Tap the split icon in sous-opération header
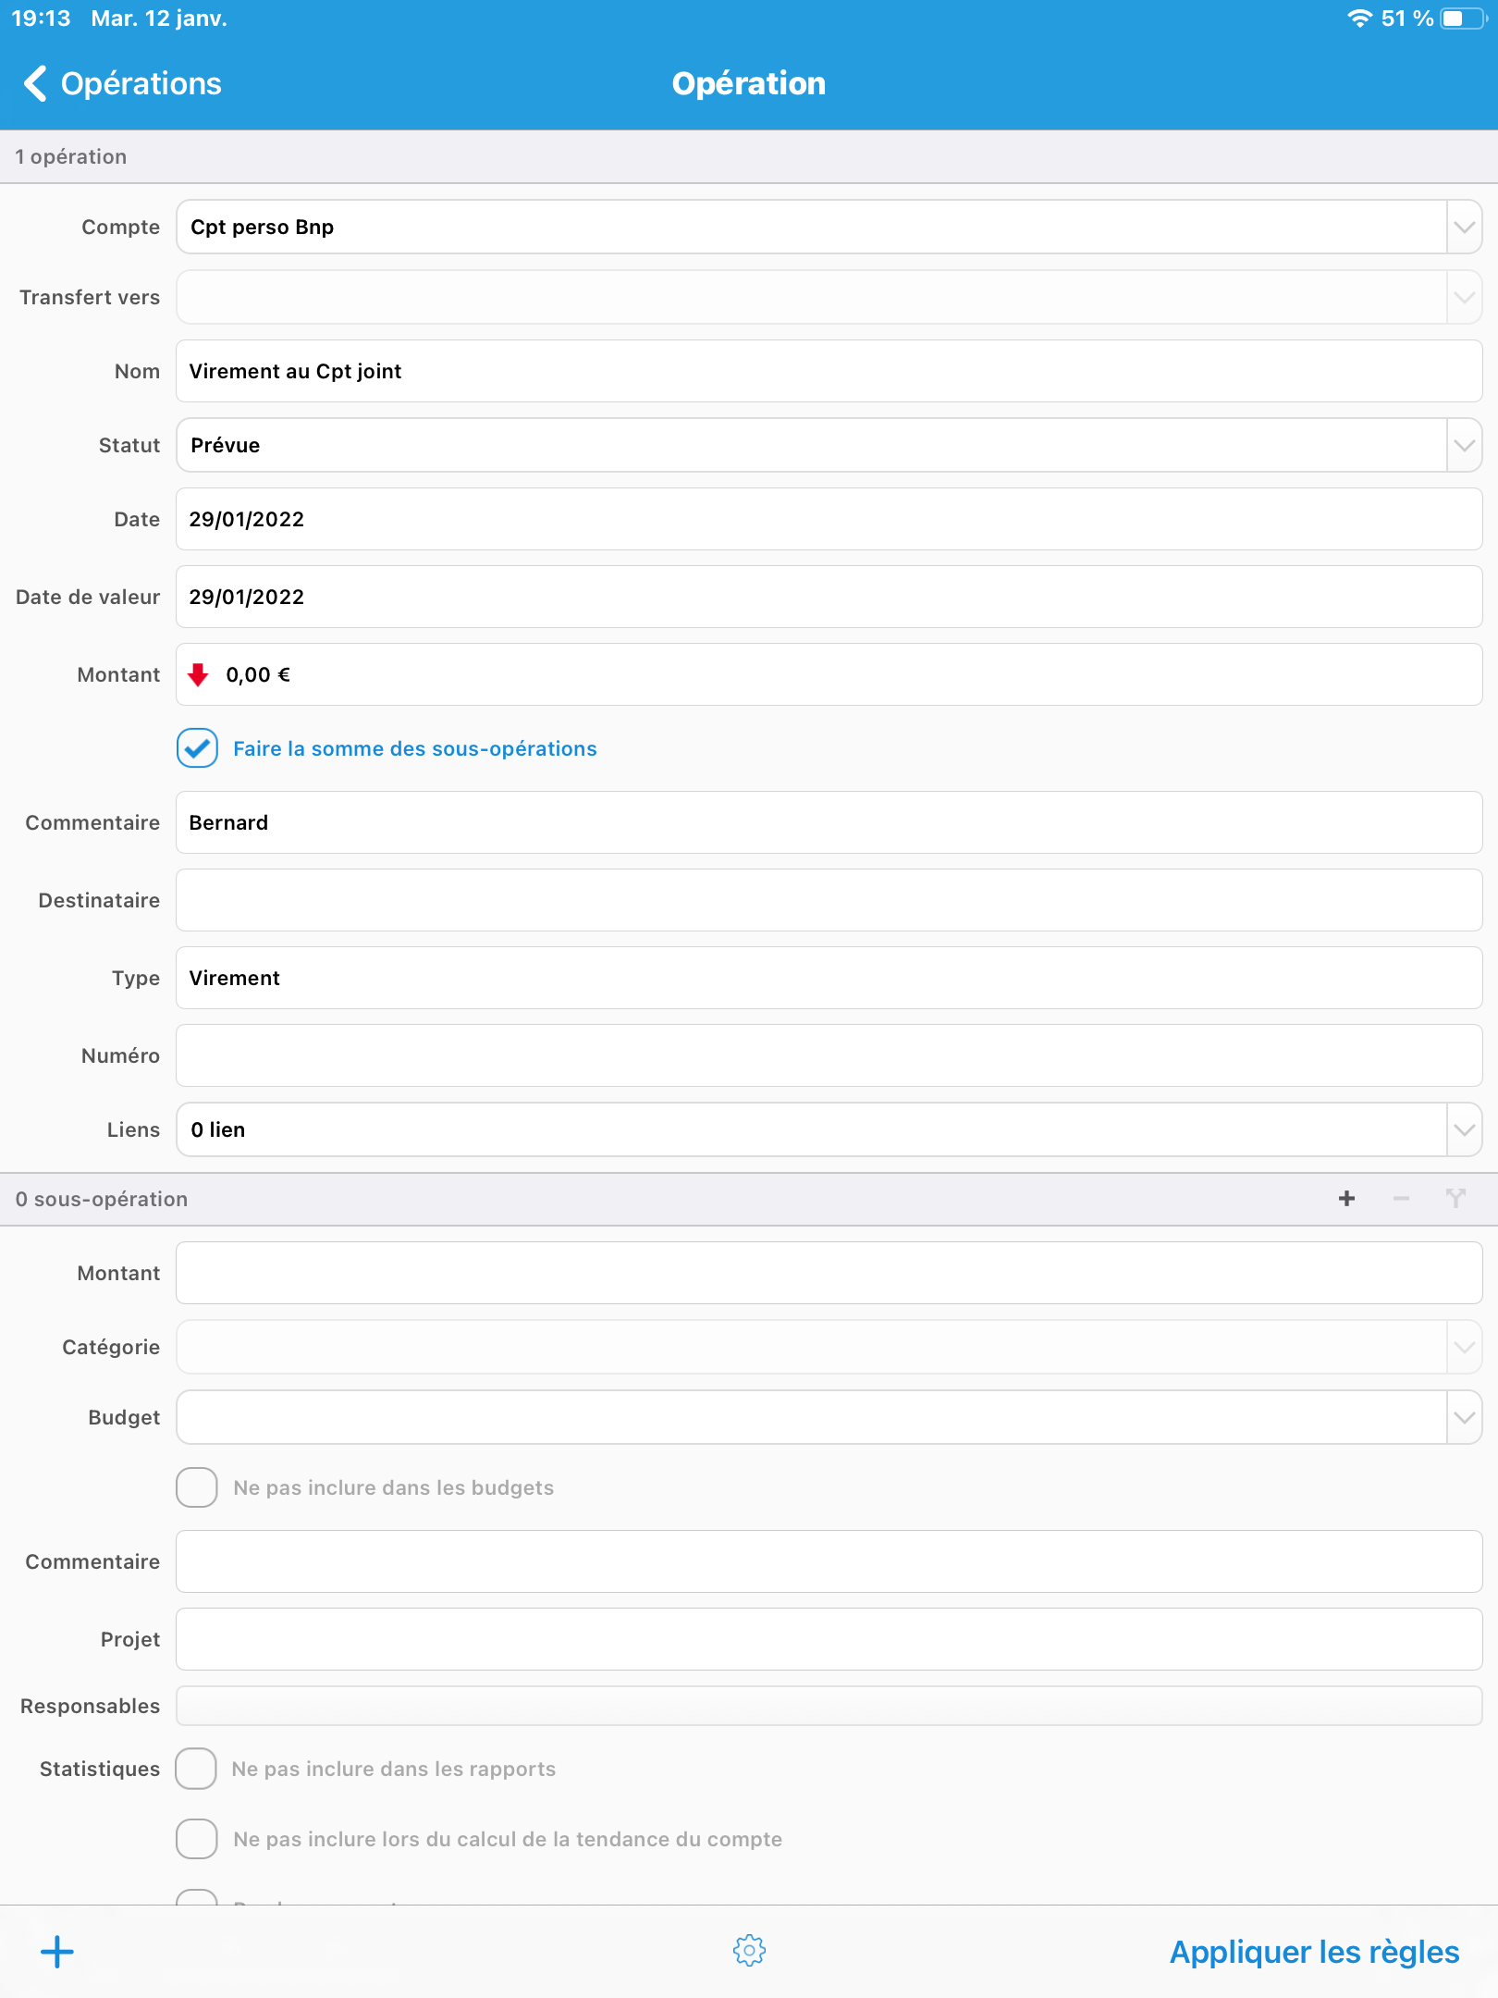The width and height of the screenshot is (1498, 1998). 1455,1199
